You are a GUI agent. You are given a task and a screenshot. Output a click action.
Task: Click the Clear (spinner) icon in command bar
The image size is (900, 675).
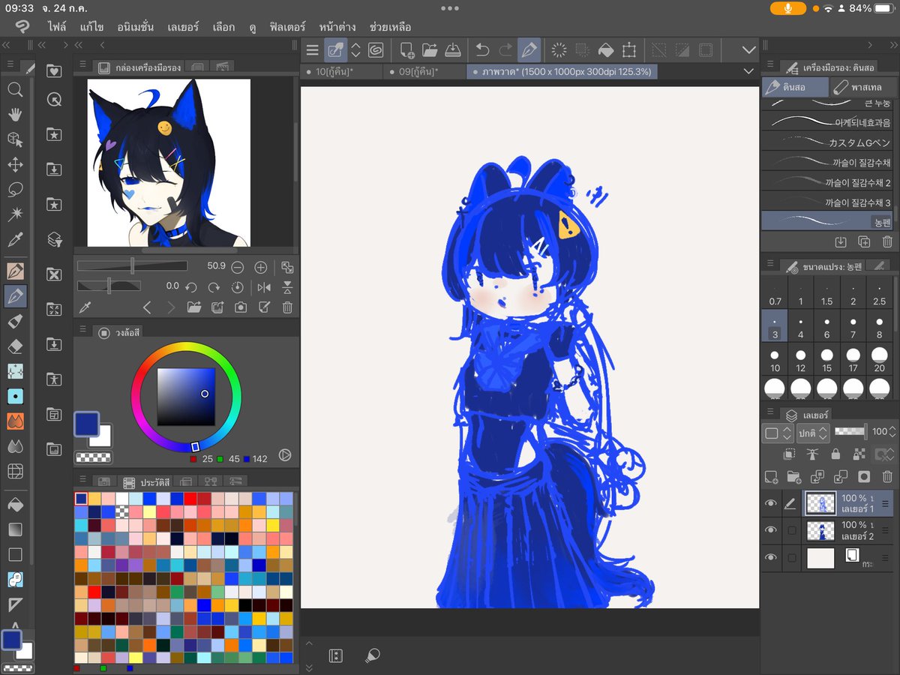coord(559,50)
